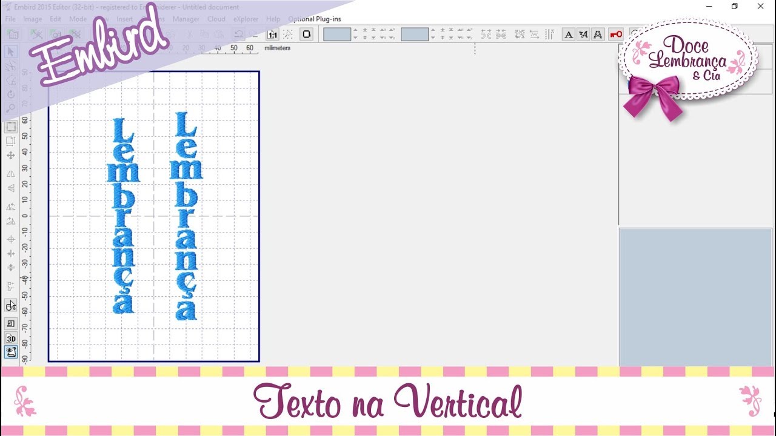Click the crosshair center icon in the left toolbar
Viewport: 776px width, 436px height.
(11, 239)
